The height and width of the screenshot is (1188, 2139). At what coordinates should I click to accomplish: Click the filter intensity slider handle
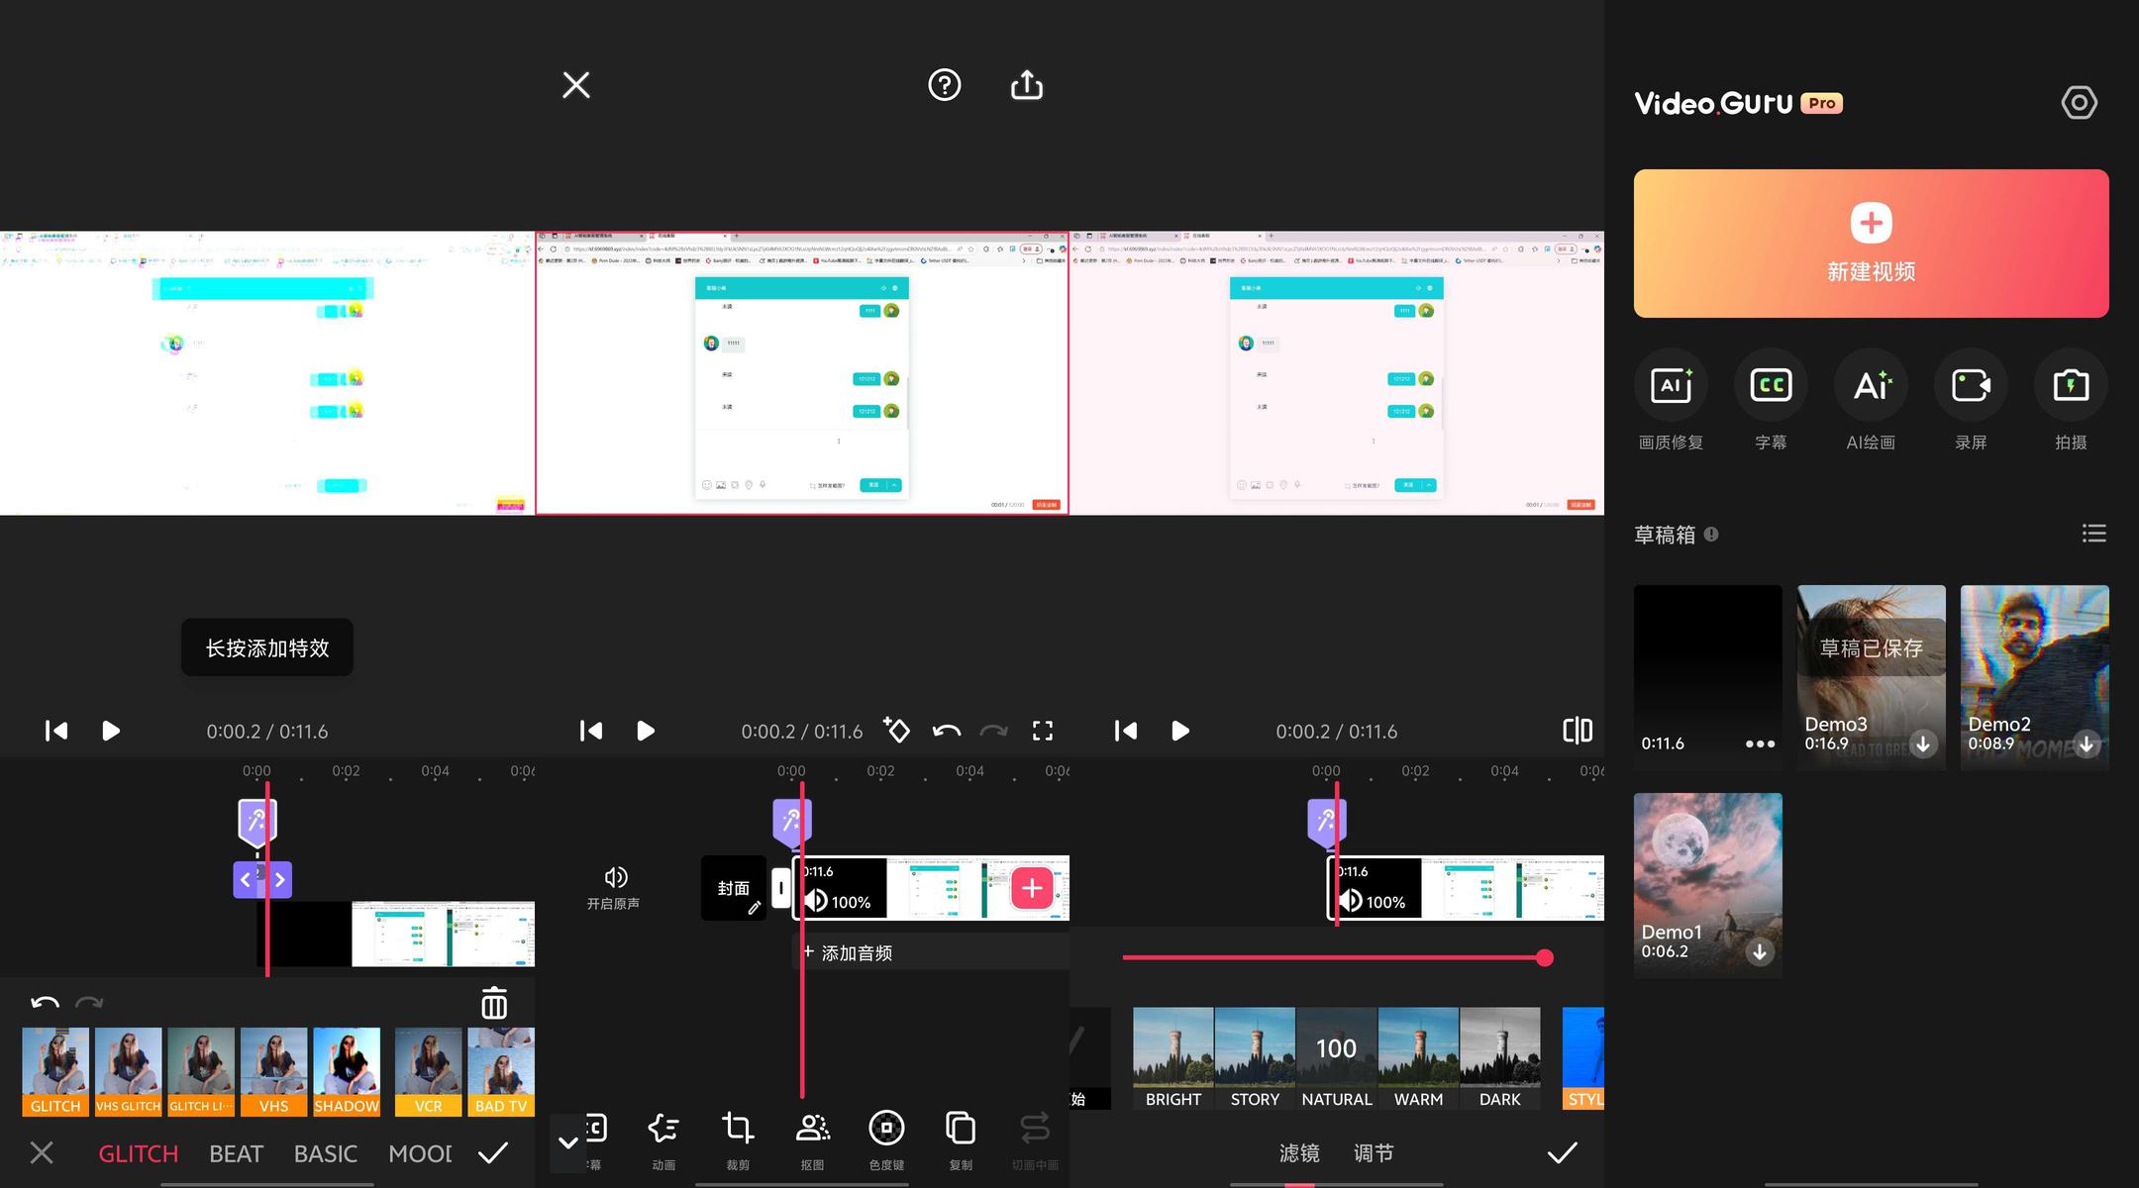coord(1544,957)
